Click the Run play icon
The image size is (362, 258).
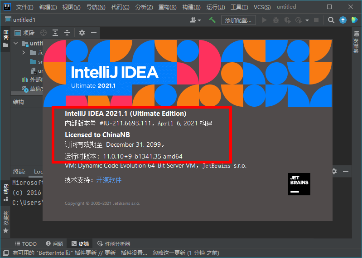coord(264,20)
